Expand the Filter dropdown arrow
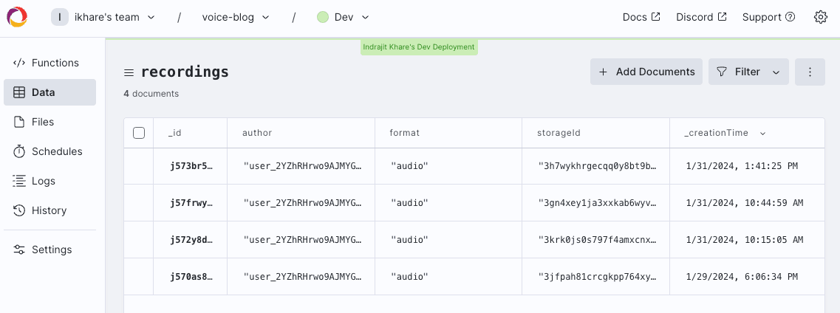Viewport: 840px width, 313px height. [x=776, y=72]
